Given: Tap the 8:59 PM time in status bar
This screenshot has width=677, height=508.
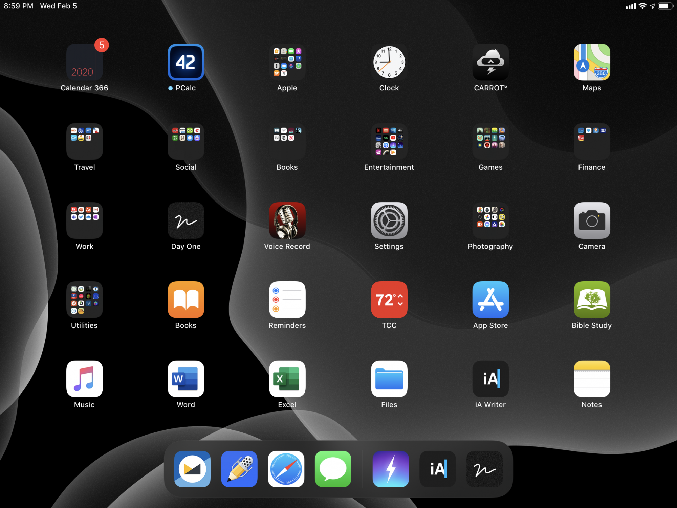Looking at the screenshot, I should 19,6.
